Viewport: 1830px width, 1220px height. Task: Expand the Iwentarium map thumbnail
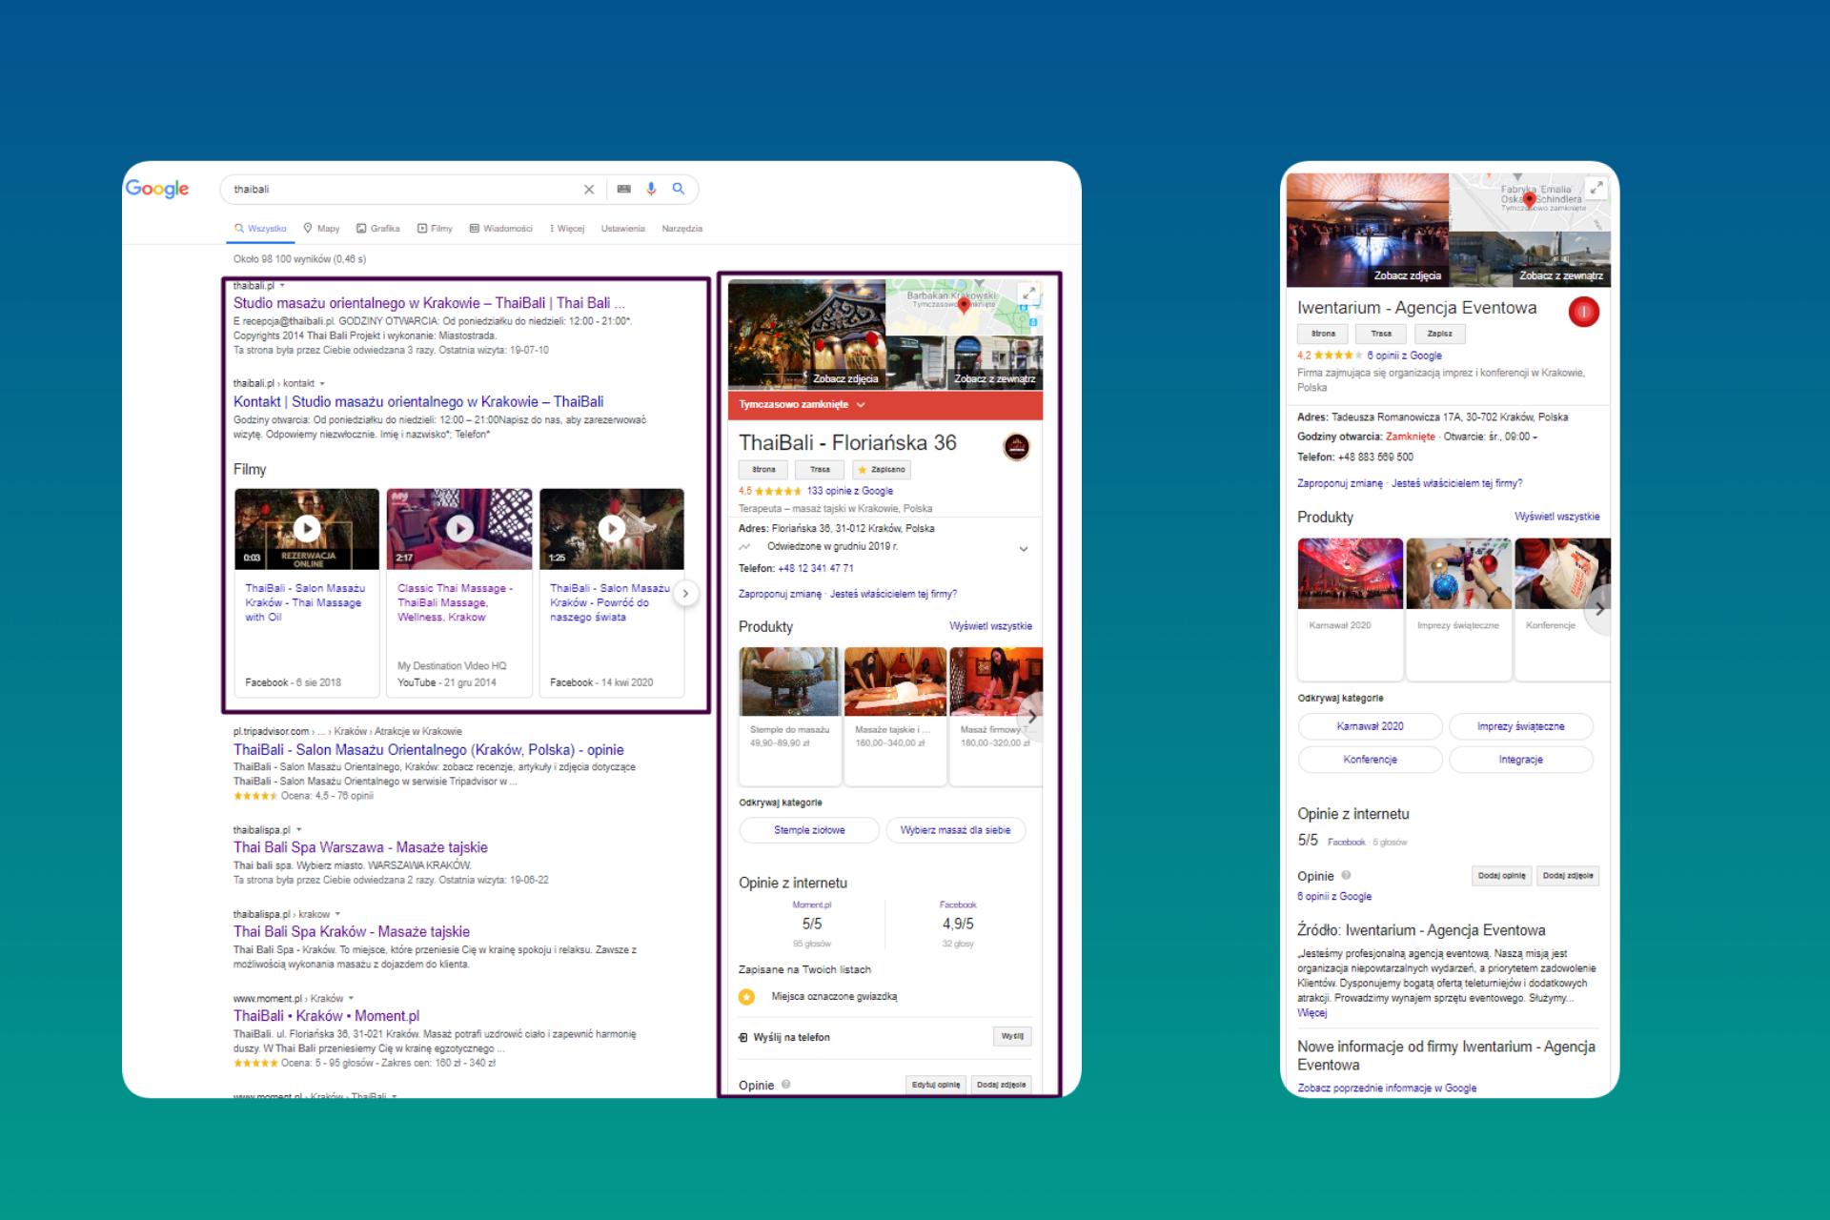click(x=1596, y=188)
